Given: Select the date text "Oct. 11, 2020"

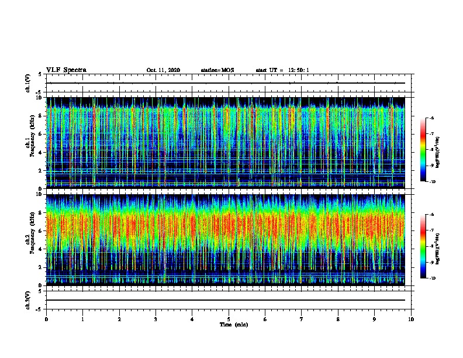Looking at the screenshot, I should (x=163, y=70).
